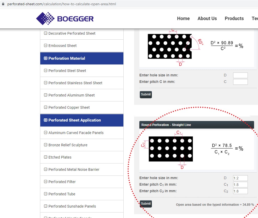This screenshot has height=218, width=258.
Task: Open Bronze Relief Sculpture link
Action: pos(68,145)
